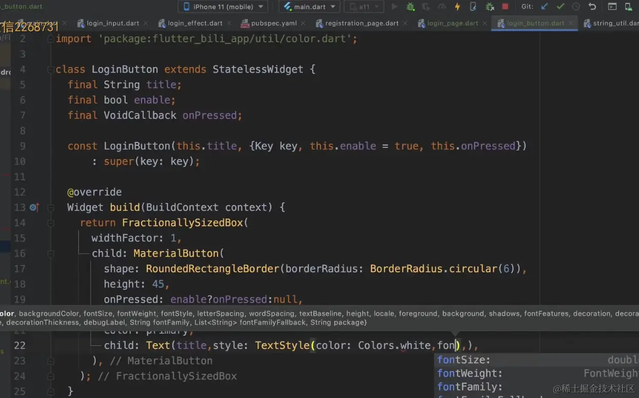The height and width of the screenshot is (398, 639).
Task: Close the registration_page.dart tab
Action: (405, 24)
